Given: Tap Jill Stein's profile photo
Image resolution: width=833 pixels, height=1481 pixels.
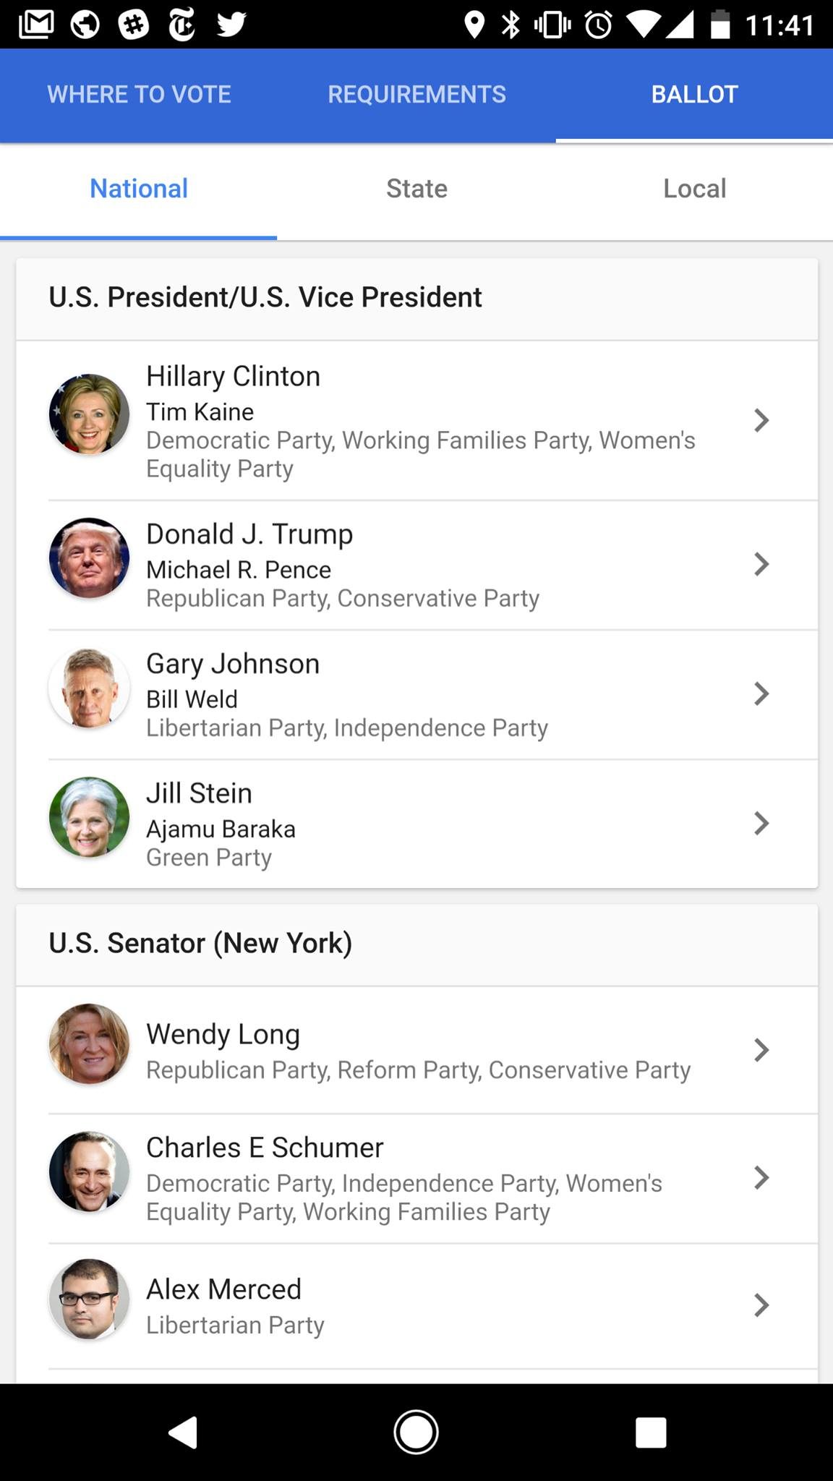Looking at the screenshot, I should point(89,817).
